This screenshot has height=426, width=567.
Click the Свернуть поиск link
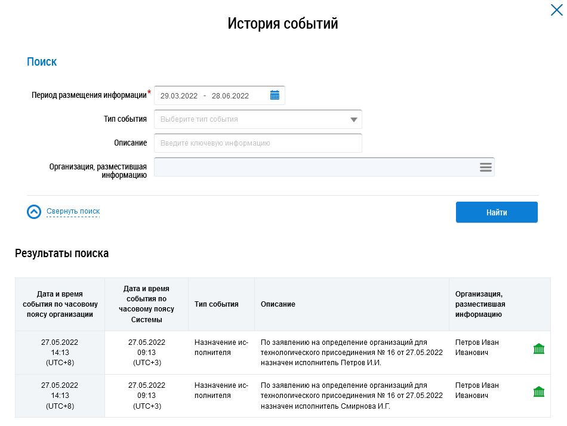point(73,211)
